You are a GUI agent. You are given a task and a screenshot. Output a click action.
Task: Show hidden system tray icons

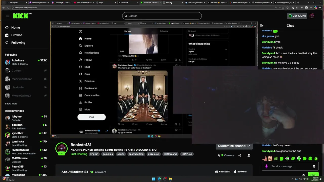pos(292,179)
